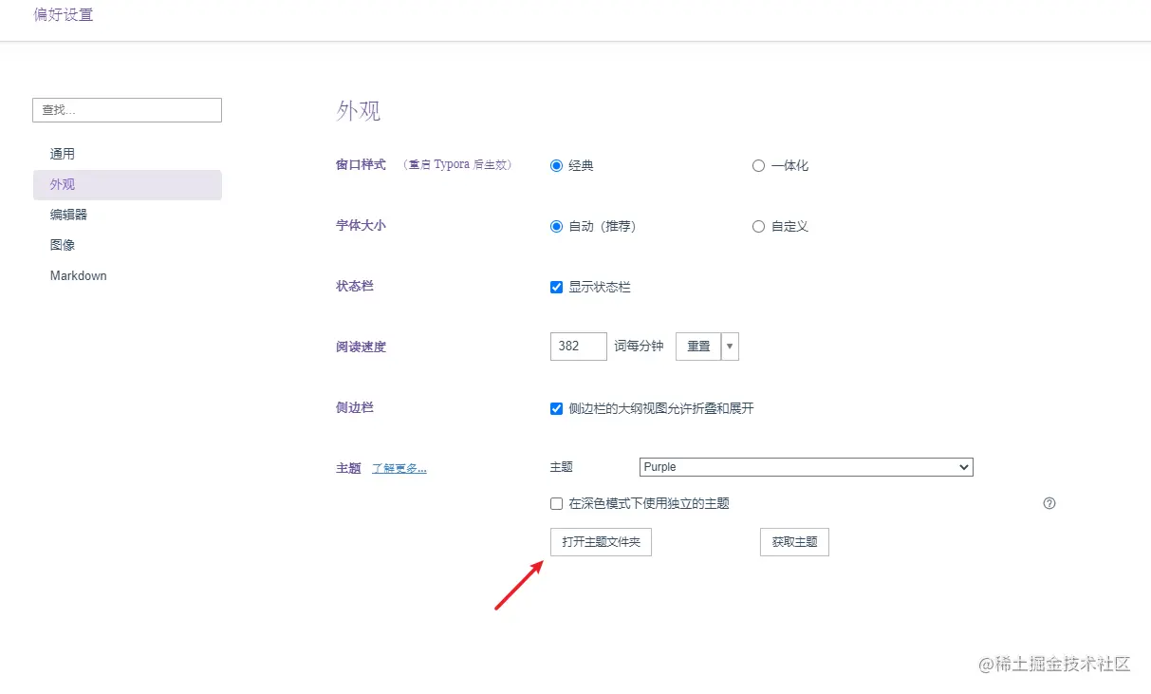
Task: Click the 阅读速度 label
Action: [361, 347]
